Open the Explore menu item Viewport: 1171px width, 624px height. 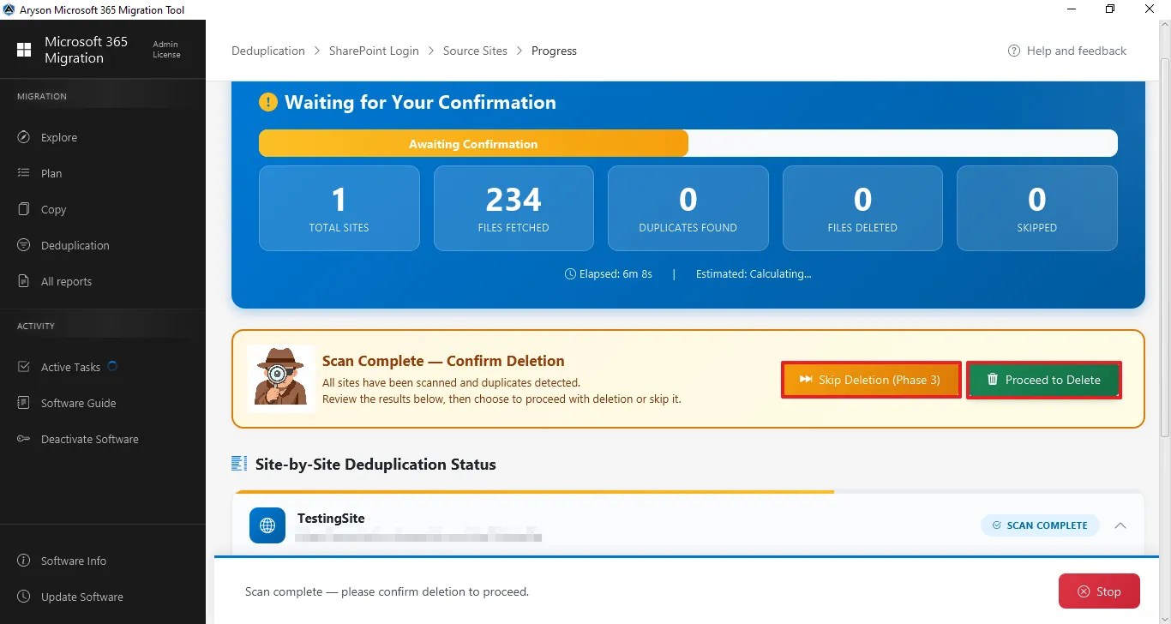[103, 137]
